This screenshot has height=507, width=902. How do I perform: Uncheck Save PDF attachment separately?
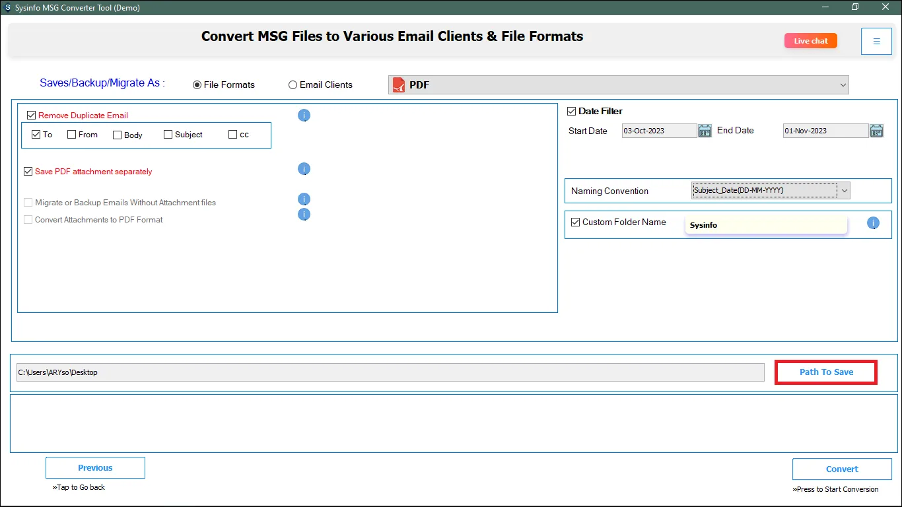pyautogui.click(x=28, y=172)
